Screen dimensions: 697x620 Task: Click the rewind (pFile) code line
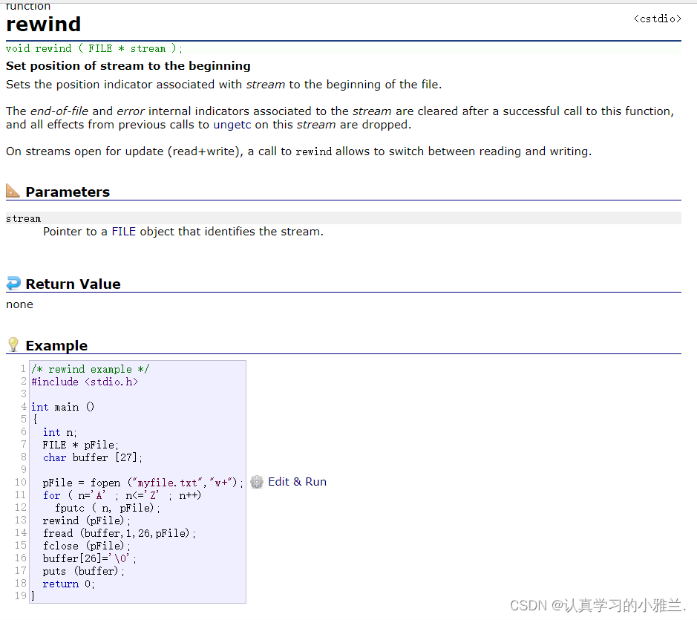pos(86,521)
